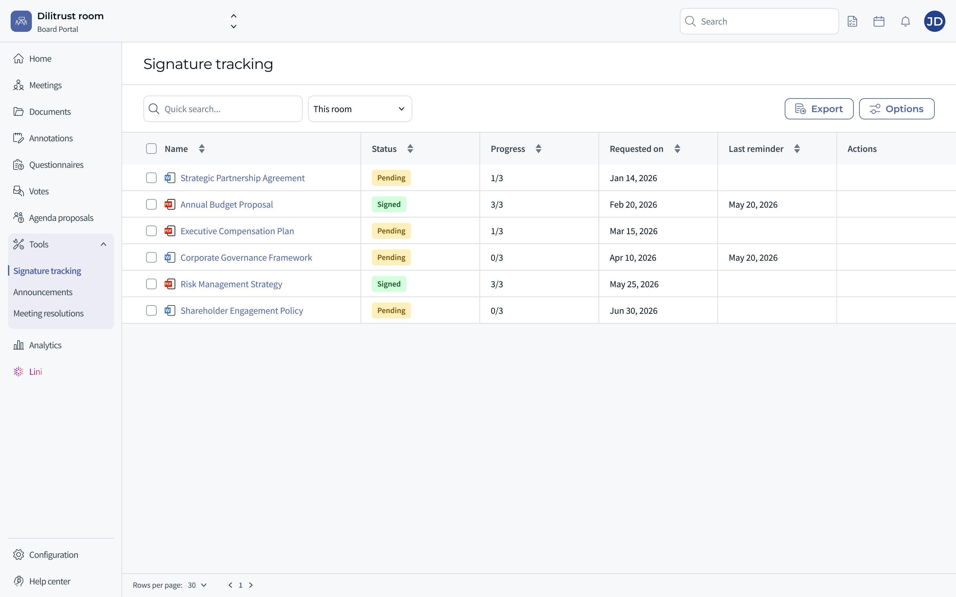This screenshot has width=956, height=597.
Task: Click the Home sidebar icon
Action: pyautogui.click(x=19, y=58)
